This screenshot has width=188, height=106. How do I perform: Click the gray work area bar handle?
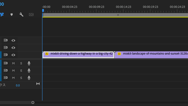(x=118, y=15)
